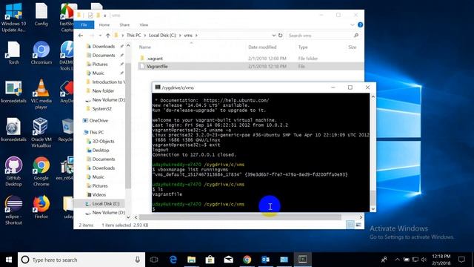Expand chevron after vms in address bar
474x267 pixels.
[x=196, y=36]
